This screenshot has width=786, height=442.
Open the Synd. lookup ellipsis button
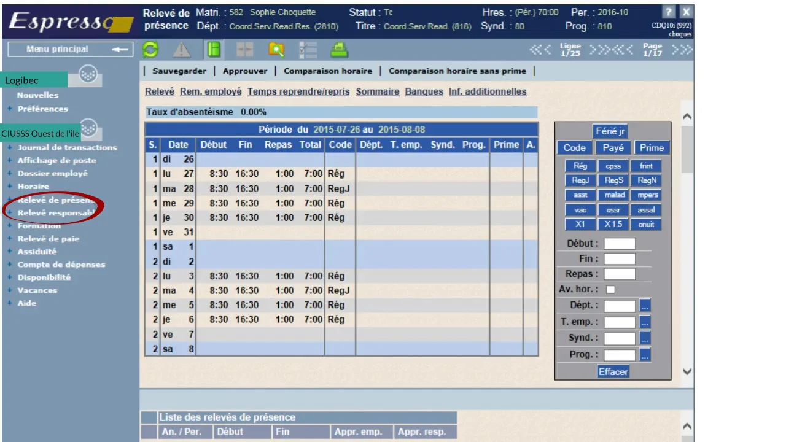tap(645, 338)
